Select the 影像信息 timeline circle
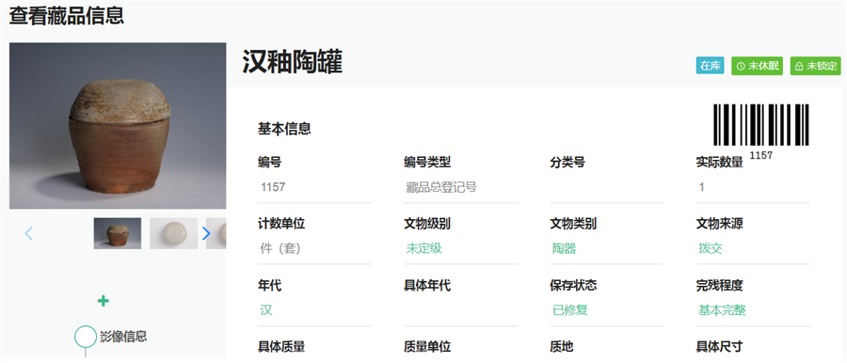The image size is (847, 363). point(86,336)
